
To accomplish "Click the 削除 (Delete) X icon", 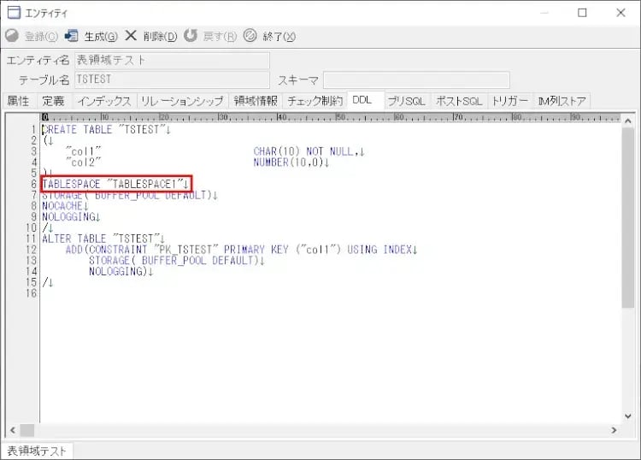I will [x=131, y=36].
